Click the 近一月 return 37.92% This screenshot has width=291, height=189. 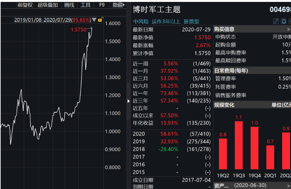[x=169, y=71]
